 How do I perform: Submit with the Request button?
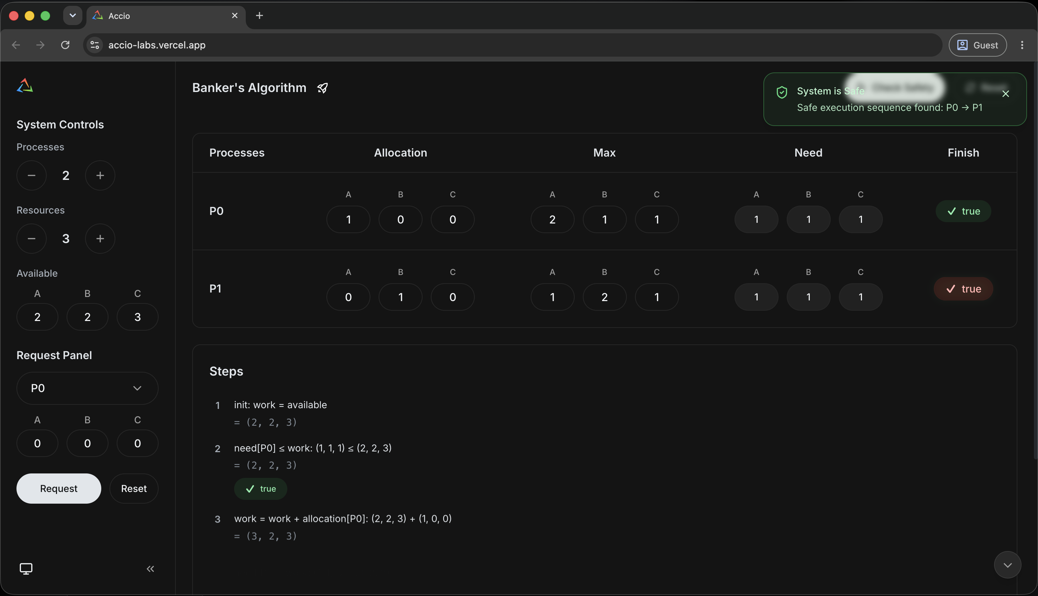point(59,488)
